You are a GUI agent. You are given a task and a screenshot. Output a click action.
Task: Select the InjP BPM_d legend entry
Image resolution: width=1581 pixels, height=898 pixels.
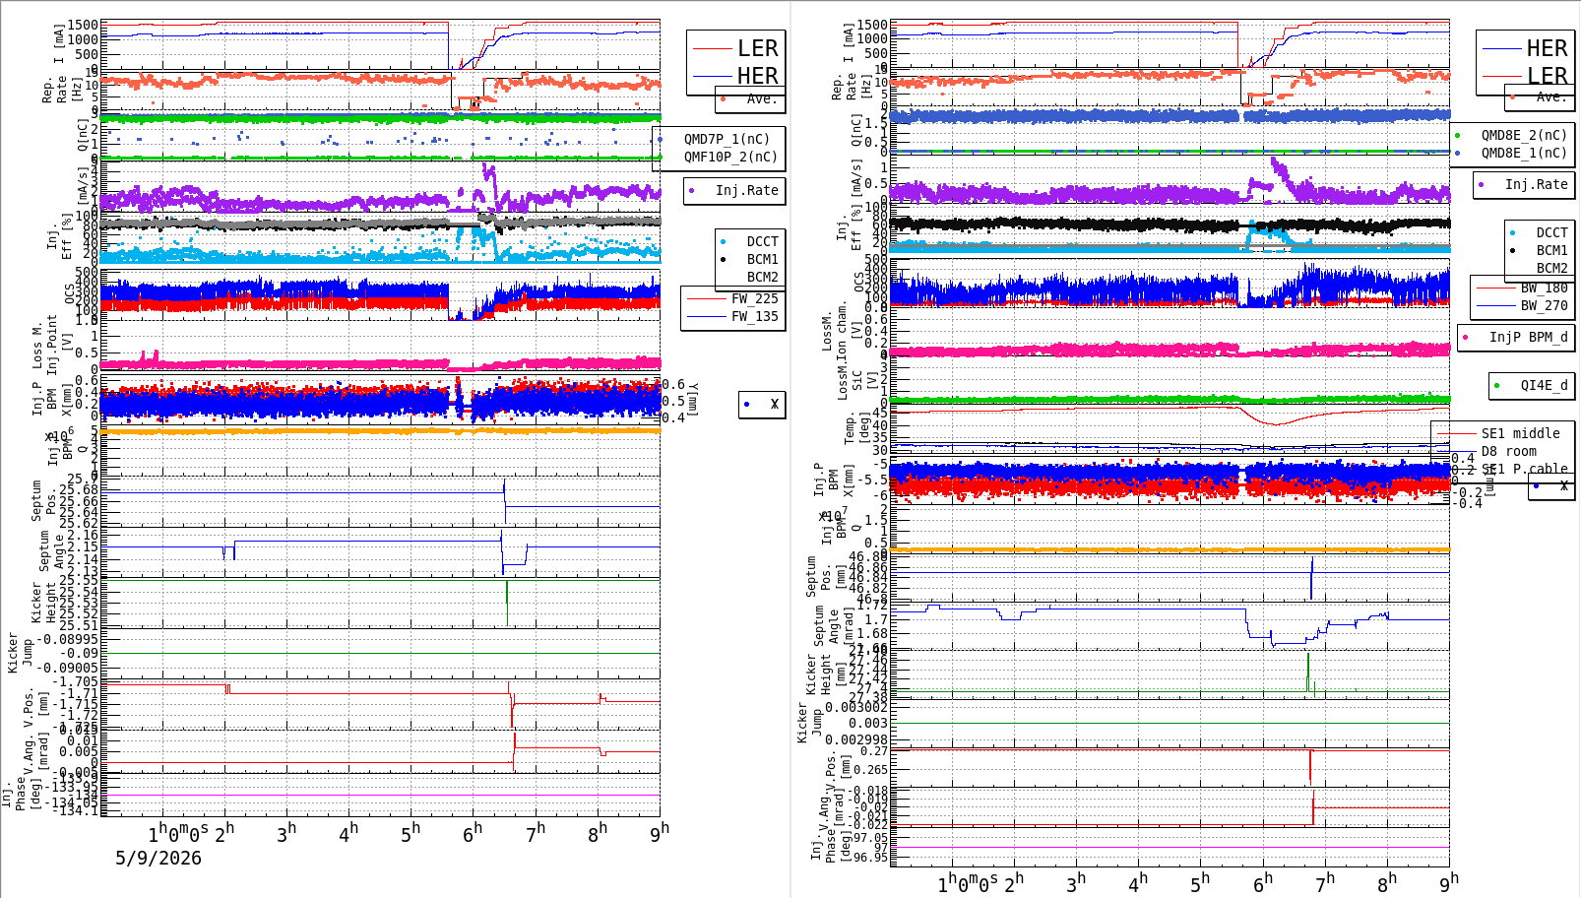coord(1528,337)
